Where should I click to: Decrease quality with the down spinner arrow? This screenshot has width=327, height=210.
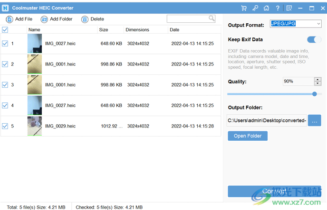[317, 83]
